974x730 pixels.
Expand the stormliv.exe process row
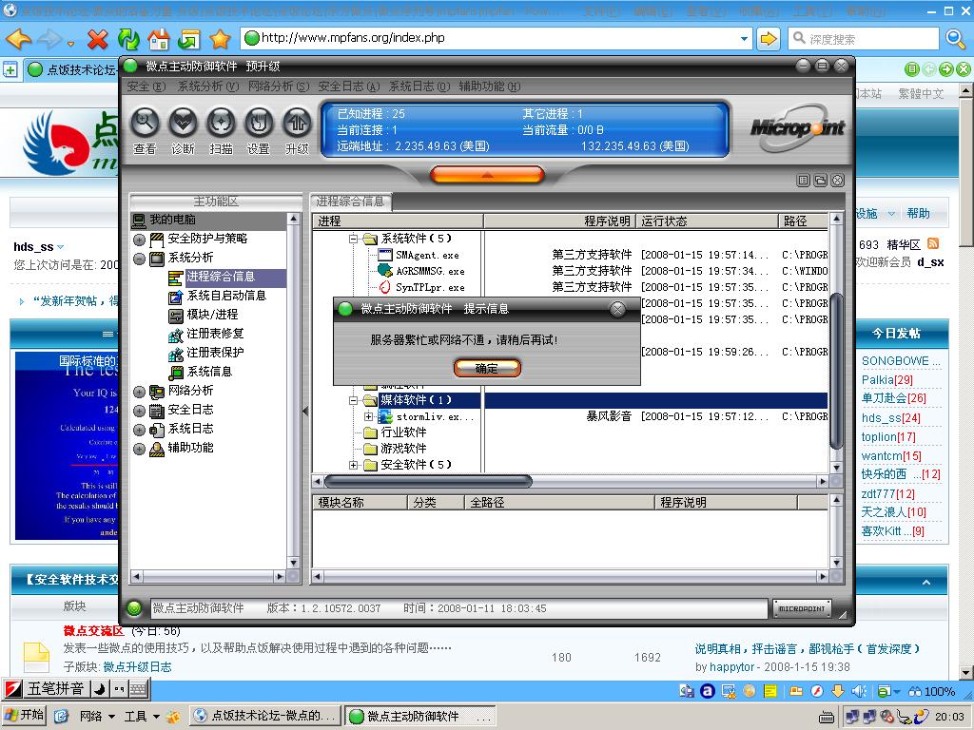(369, 416)
